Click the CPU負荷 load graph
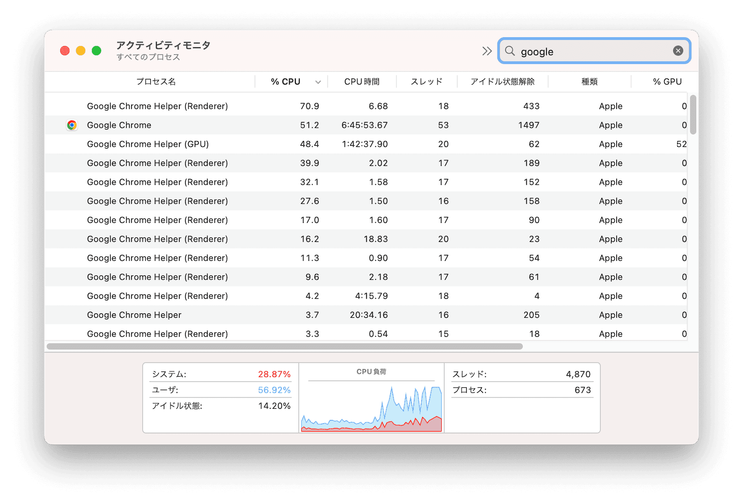This screenshot has height=503, width=743. 371,408
